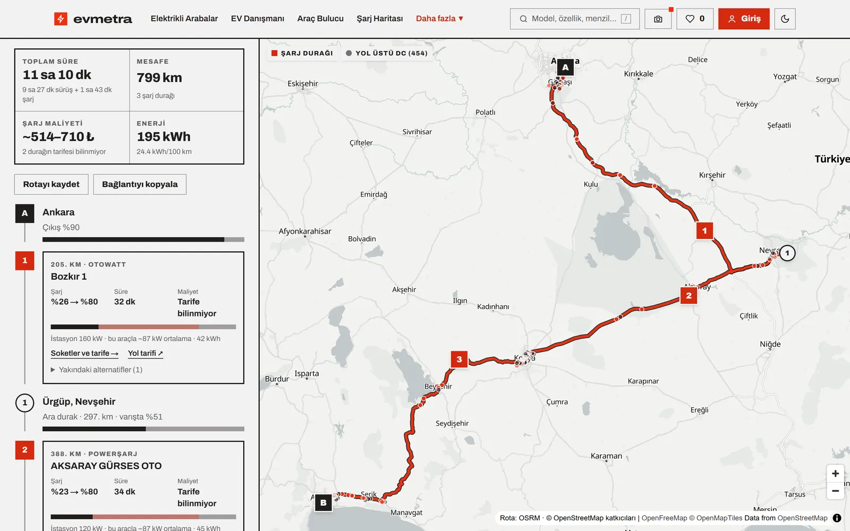Select the red stop 2 badge in the itinerary
The height and width of the screenshot is (531, 850).
[x=24, y=450]
